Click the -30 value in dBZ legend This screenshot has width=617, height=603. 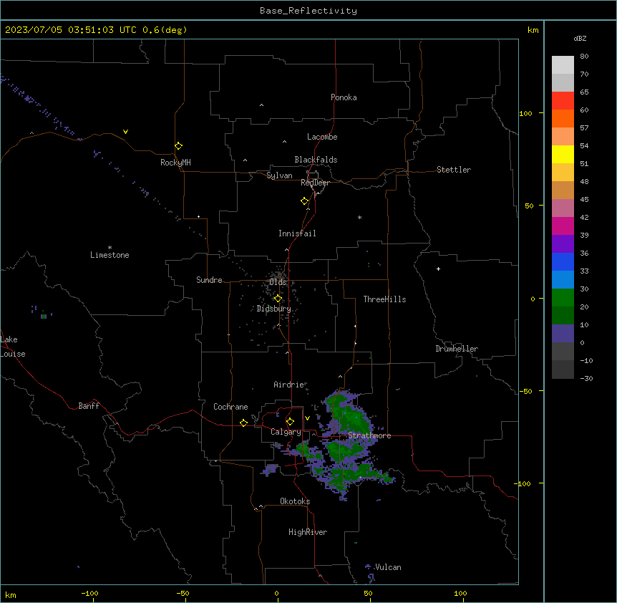tap(586, 378)
